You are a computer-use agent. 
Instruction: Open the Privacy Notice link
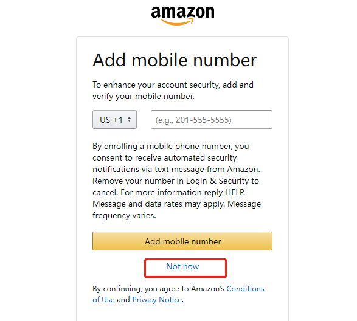(157, 300)
